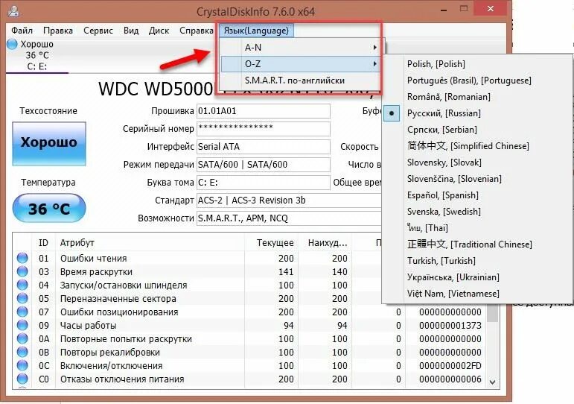Screen dimensions: 574x404
Task: Choose Українська [Ukrainian] language
Action: click(478, 277)
